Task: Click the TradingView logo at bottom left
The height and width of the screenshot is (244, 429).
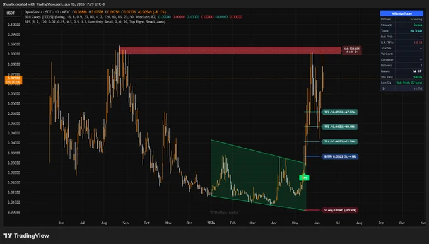Action: (26, 236)
